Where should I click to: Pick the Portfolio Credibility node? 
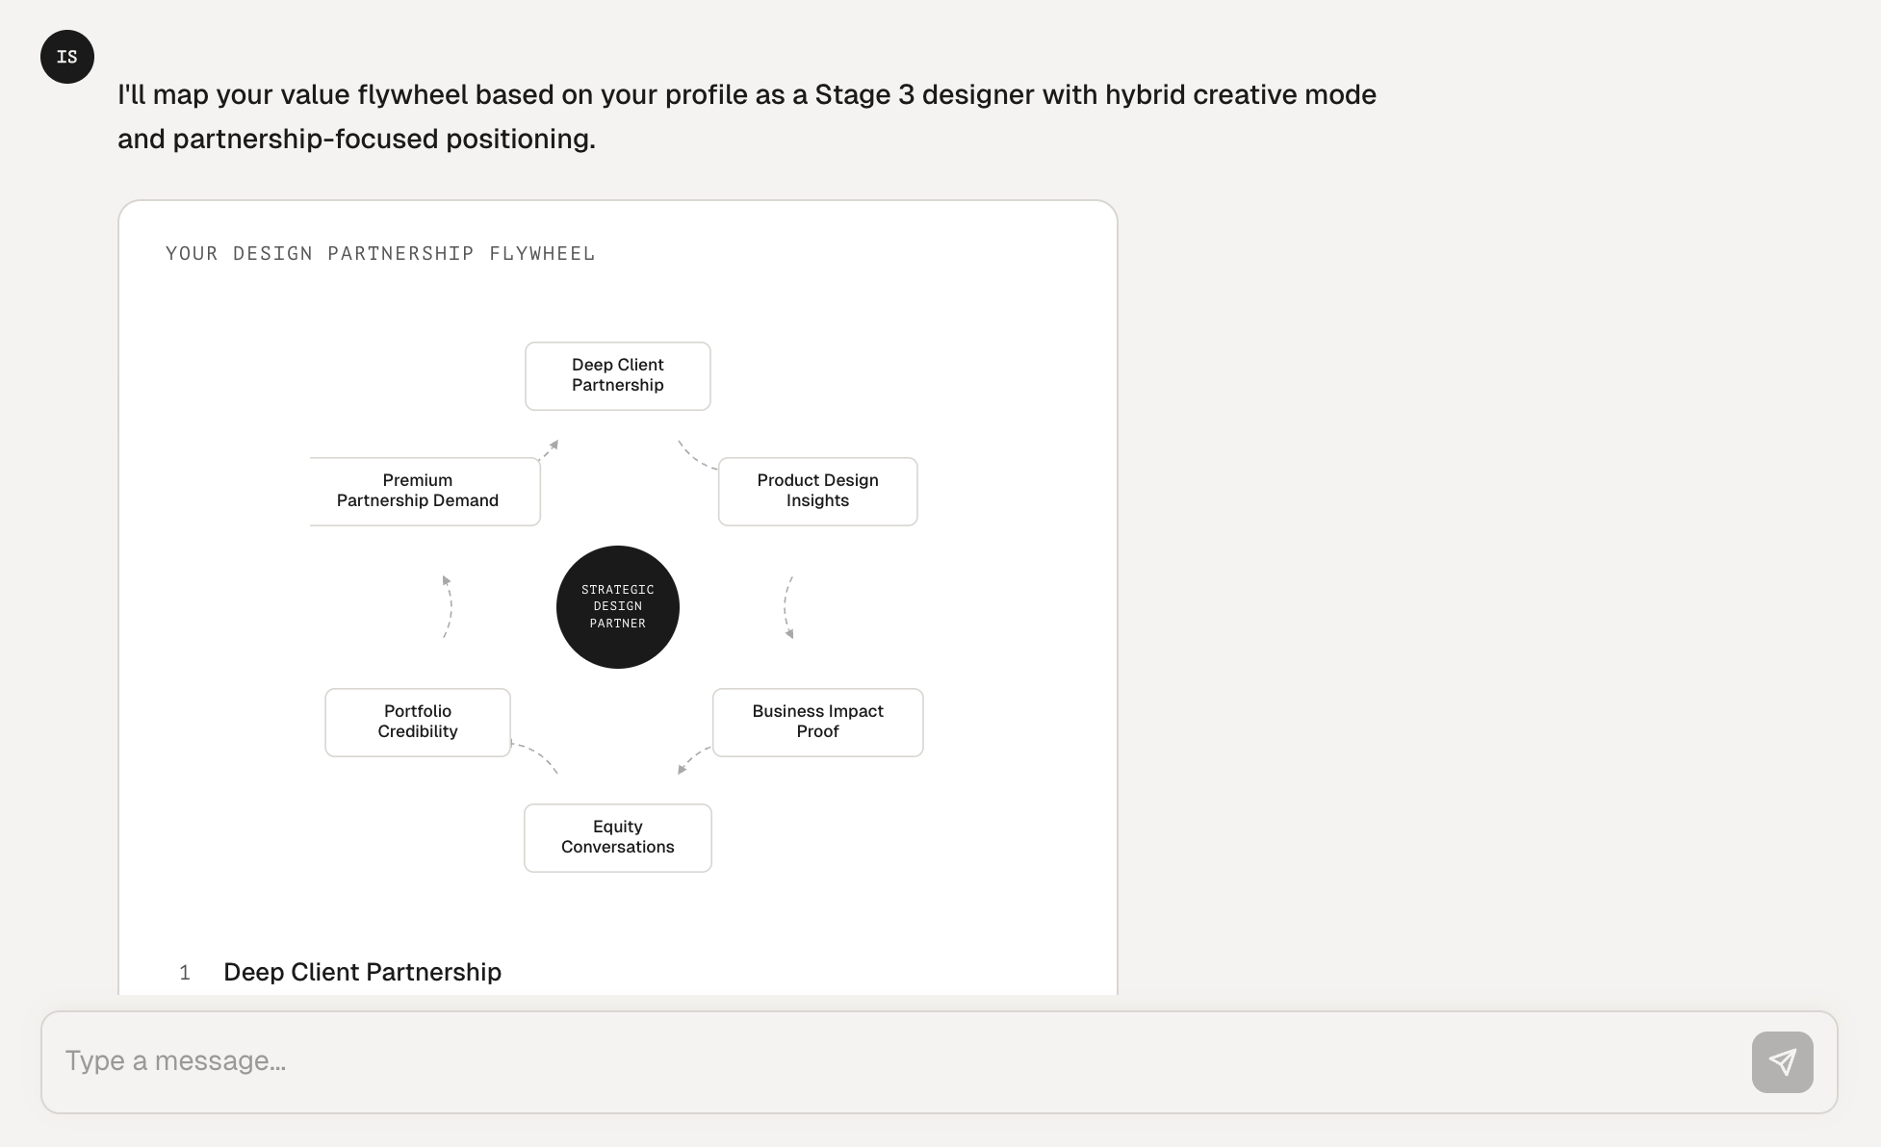(418, 723)
